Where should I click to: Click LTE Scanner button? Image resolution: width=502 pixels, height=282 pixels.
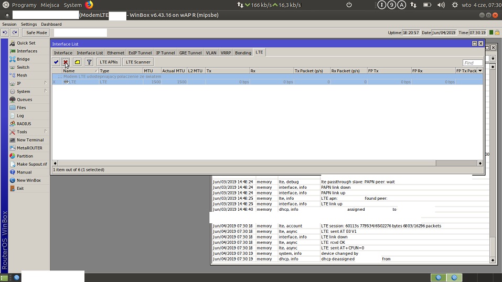[138, 62]
